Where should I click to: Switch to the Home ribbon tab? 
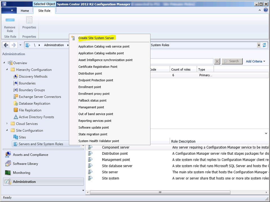(x=25, y=11)
